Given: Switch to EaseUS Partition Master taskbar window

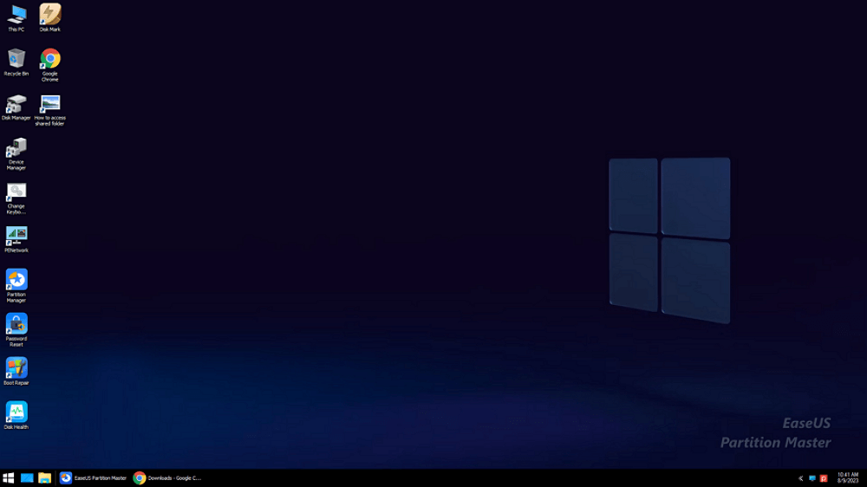Looking at the screenshot, I should tap(93, 478).
